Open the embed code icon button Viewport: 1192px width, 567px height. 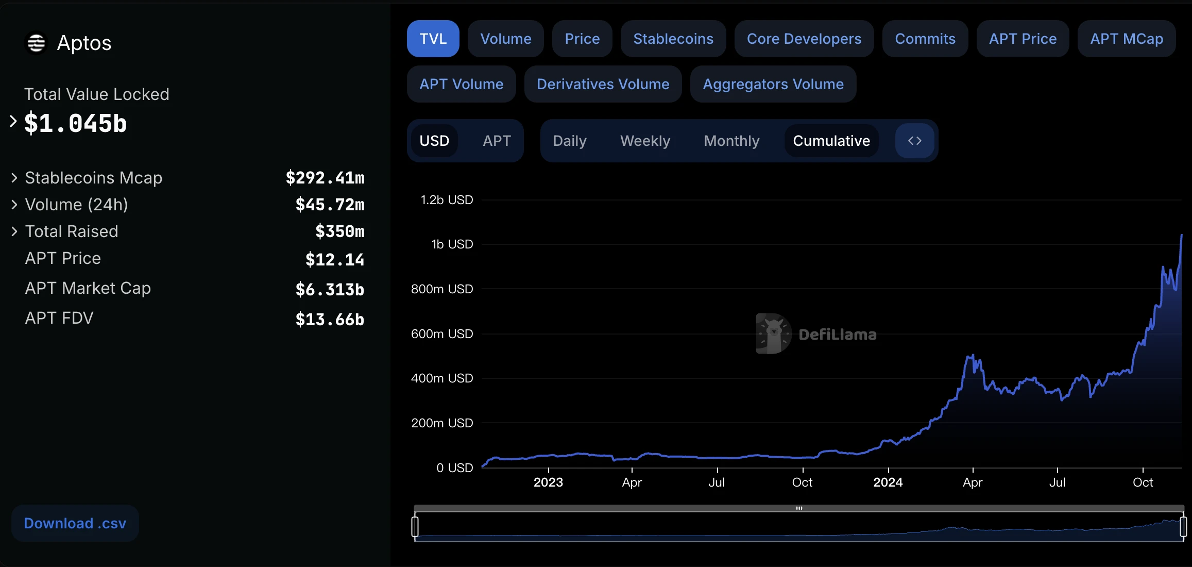click(914, 141)
